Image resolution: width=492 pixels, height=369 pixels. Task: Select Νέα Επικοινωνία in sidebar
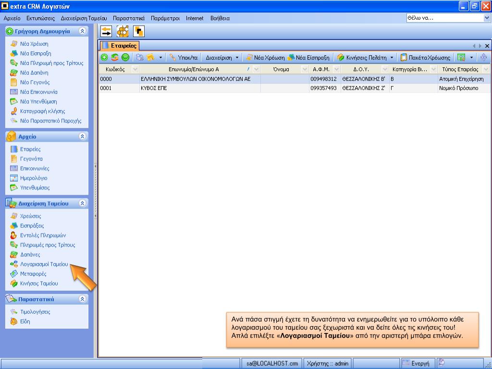coord(38,92)
